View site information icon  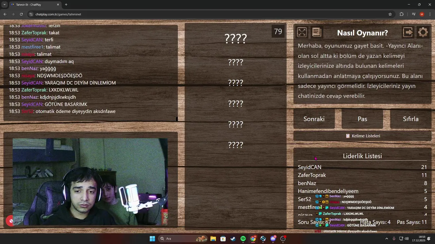tap(31, 14)
